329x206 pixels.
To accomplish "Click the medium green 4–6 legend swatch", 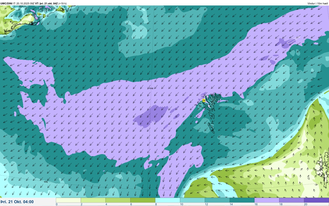I will [x=118, y=200].
